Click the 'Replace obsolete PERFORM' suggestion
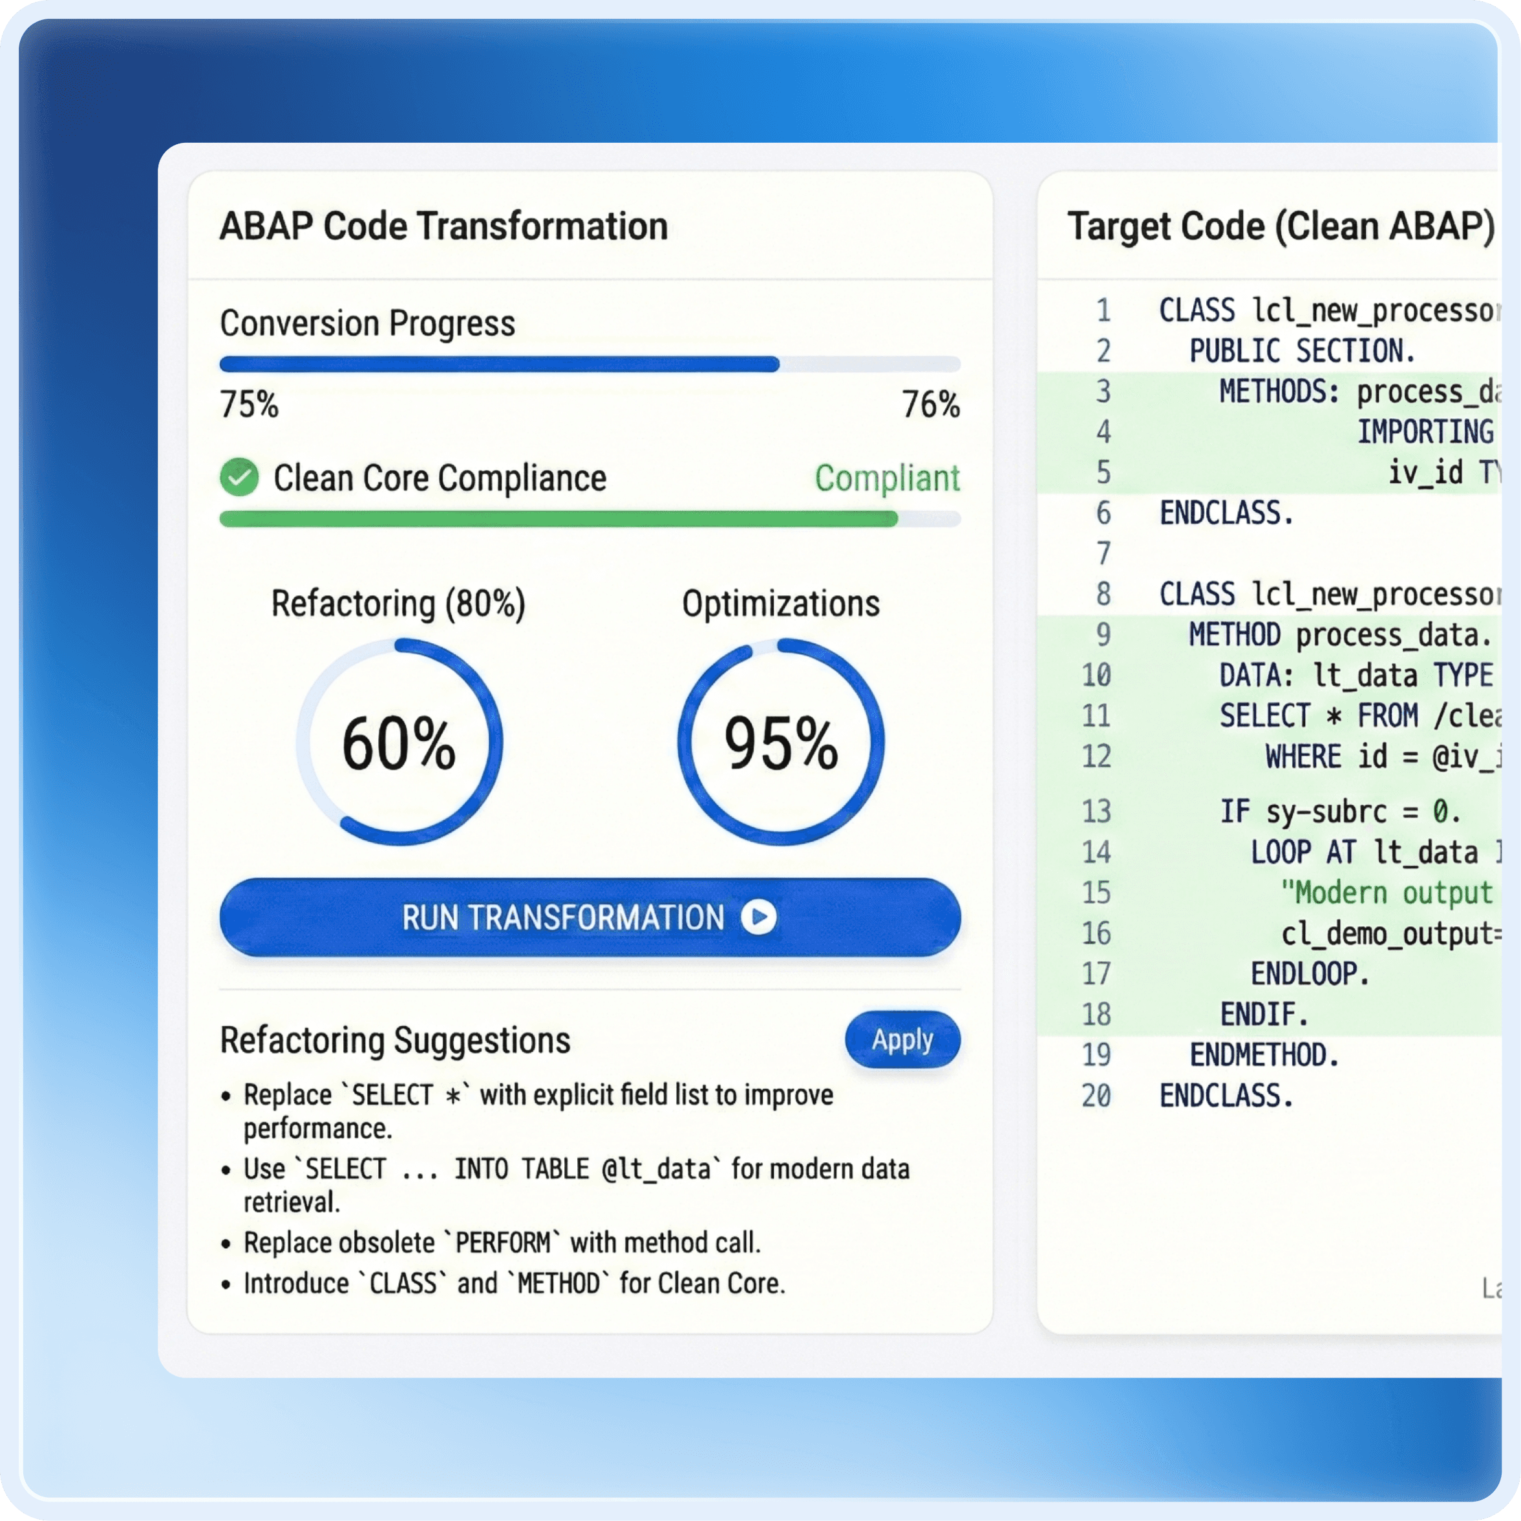Screen dimensions: 1521x1521 (502, 1242)
